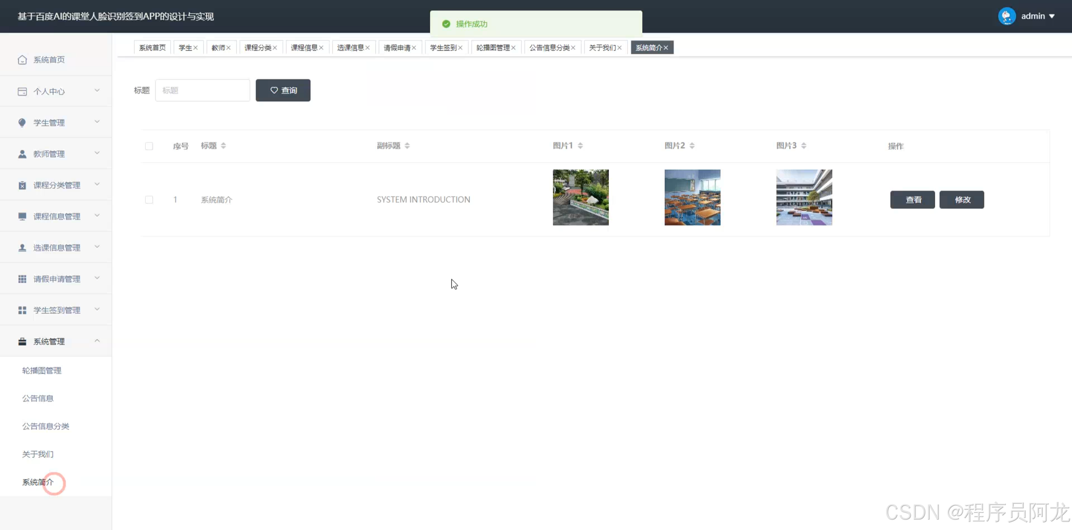
Task: Close the 轮播图管理 tab with its X
Action: [513, 48]
